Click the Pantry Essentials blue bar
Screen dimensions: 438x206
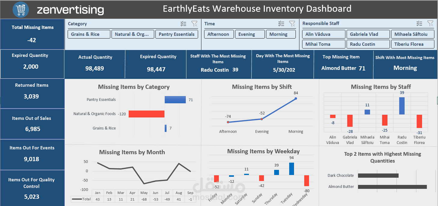[x=175, y=100]
